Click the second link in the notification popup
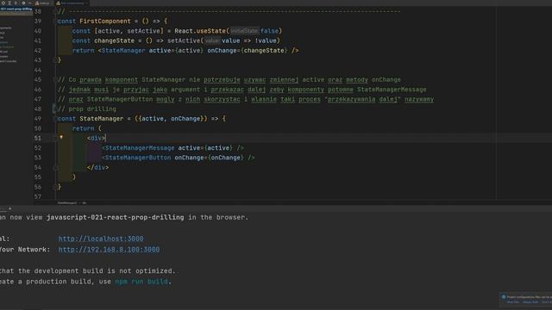The width and height of the screenshot is (552, 310). click(x=530, y=302)
